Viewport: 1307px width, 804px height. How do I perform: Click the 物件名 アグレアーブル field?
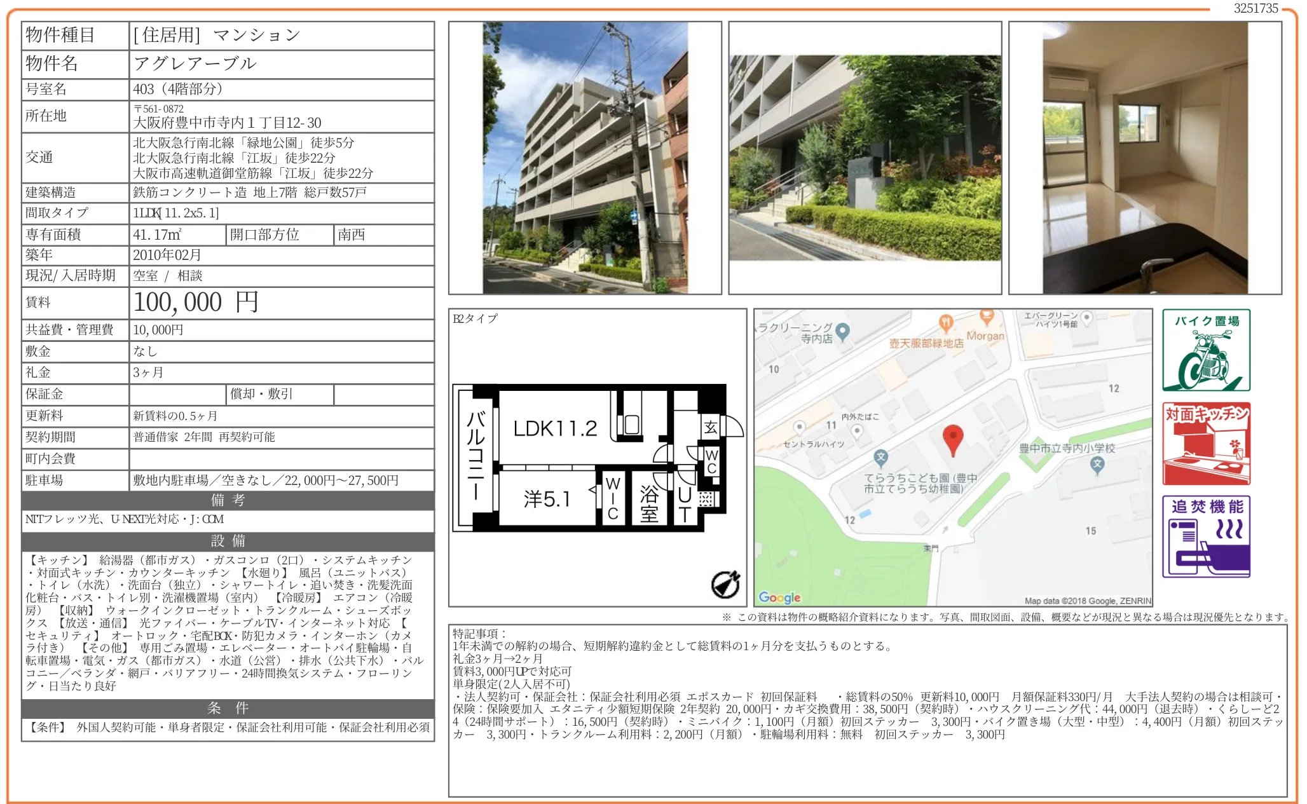click(195, 64)
